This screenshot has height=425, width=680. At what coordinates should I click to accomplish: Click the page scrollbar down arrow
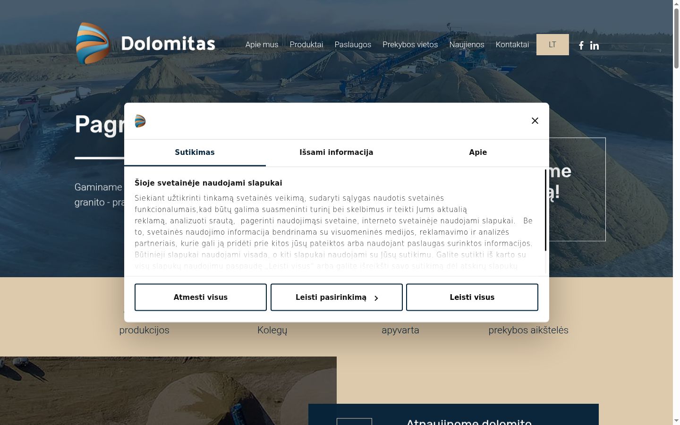click(x=676, y=421)
